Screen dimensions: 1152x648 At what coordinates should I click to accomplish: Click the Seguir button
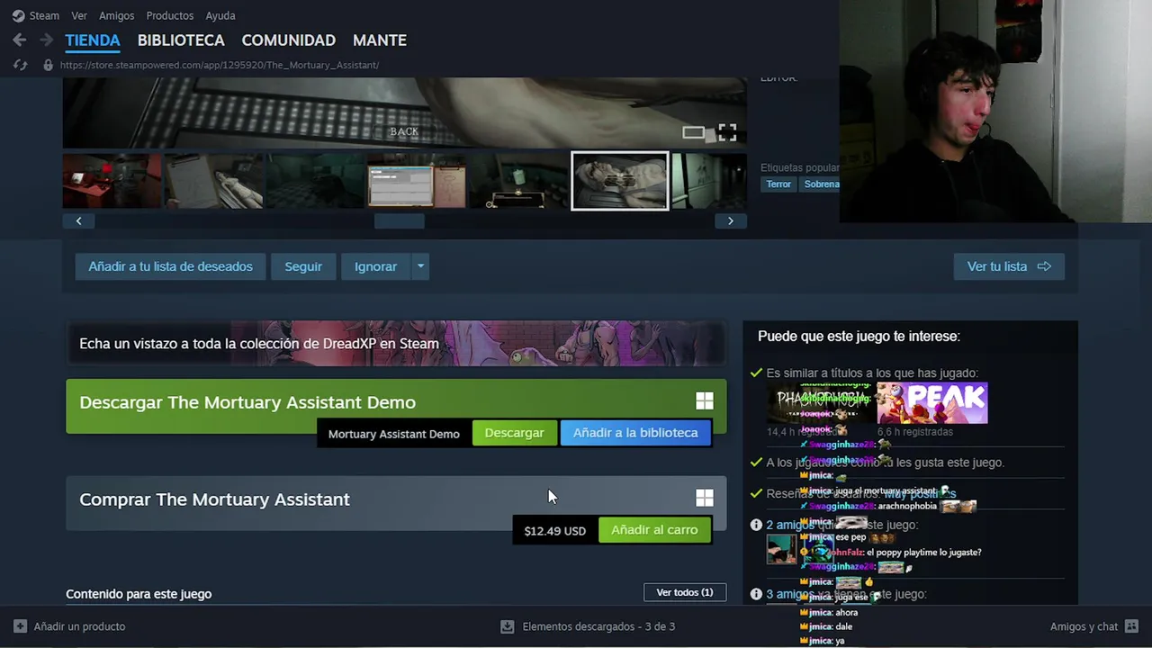pyautogui.click(x=303, y=266)
